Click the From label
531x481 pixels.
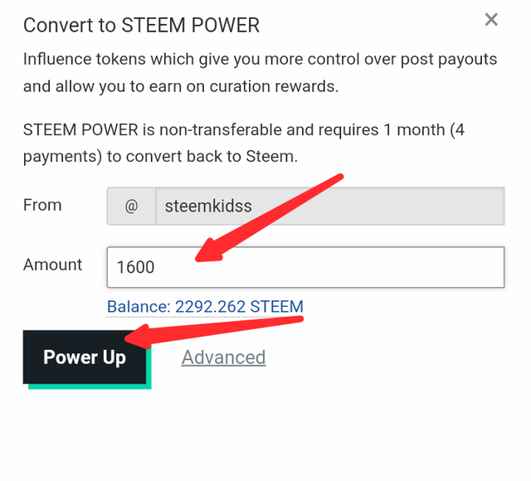42,205
